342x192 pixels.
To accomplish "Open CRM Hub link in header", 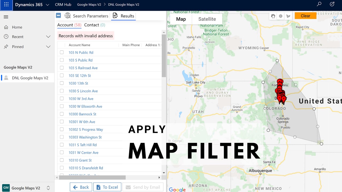I will (x=63, y=5).
